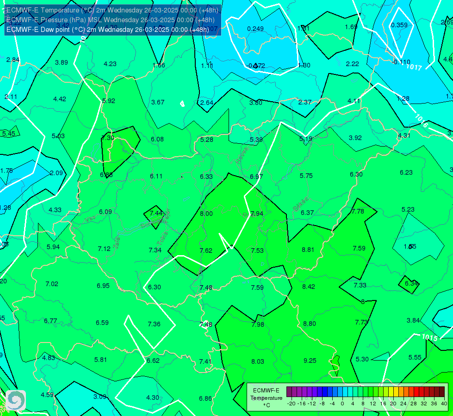Click the 8.42 temperature value
The image size is (453, 416).
pyautogui.click(x=309, y=287)
